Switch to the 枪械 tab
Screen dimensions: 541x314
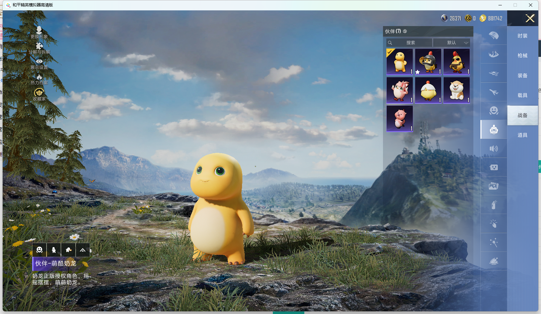[522, 56]
